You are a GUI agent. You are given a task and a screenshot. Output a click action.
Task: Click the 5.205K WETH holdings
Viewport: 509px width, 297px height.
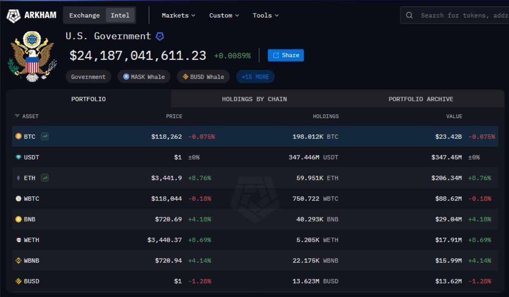click(x=317, y=240)
